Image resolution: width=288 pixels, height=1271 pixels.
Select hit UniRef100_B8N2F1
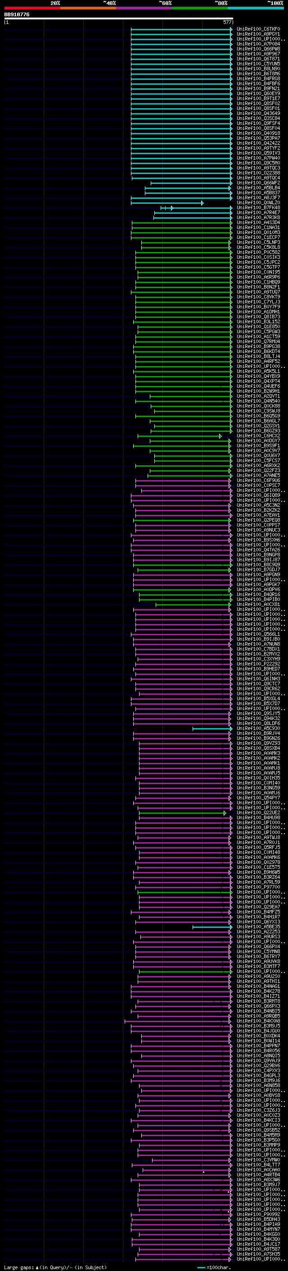point(258,287)
